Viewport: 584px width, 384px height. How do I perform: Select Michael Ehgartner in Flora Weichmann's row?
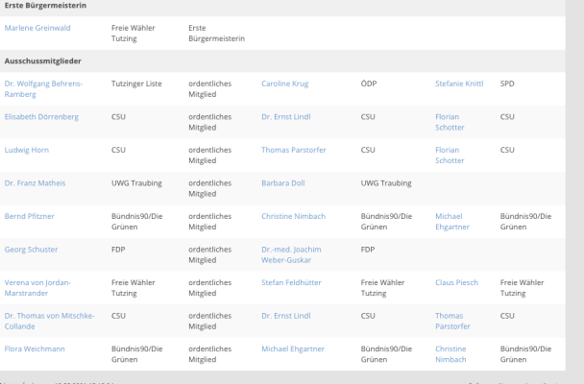click(293, 349)
